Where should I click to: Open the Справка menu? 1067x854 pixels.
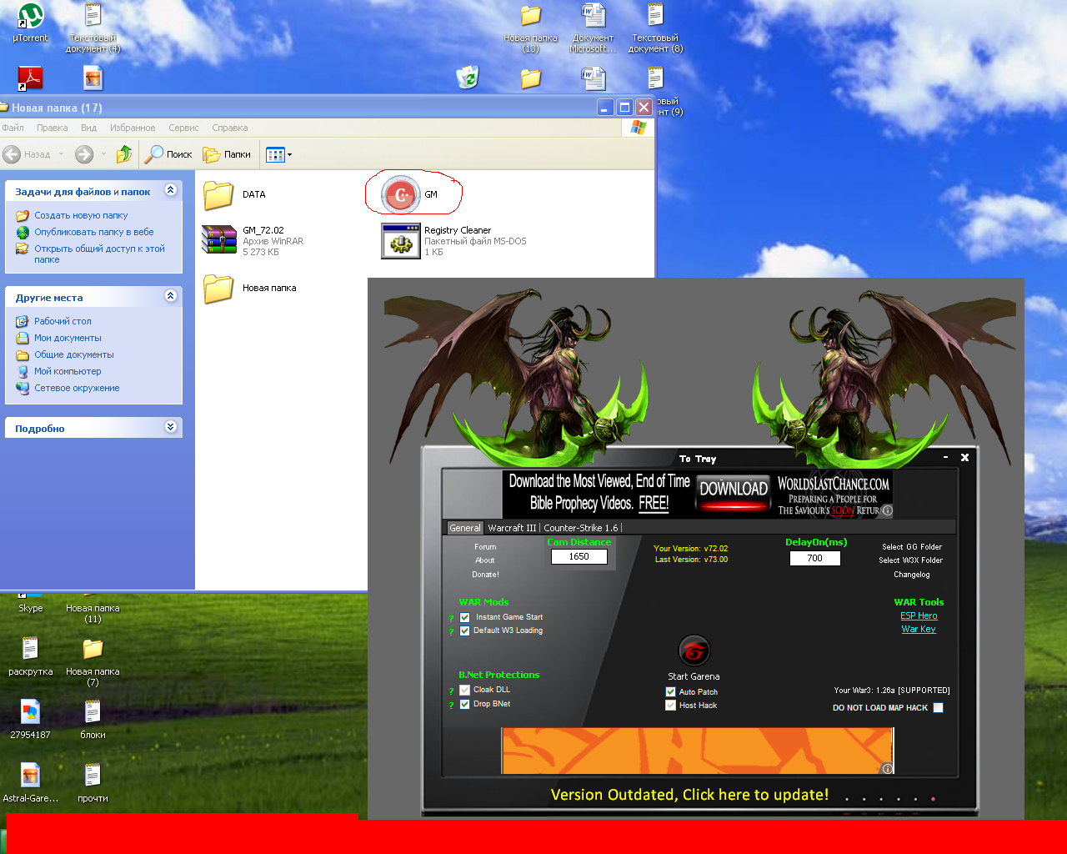(x=230, y=128)
